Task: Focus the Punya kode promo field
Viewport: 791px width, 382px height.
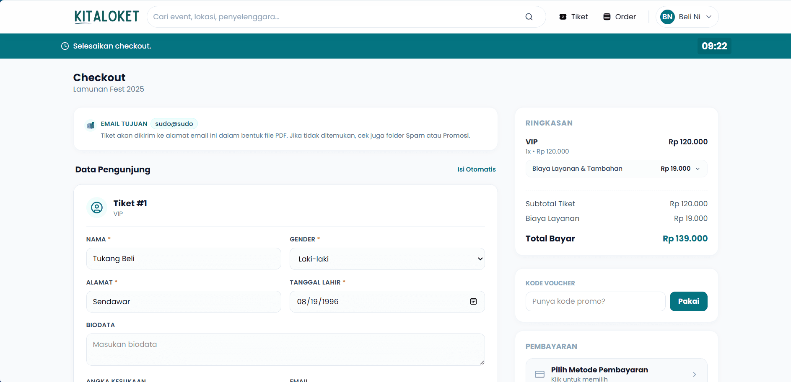Action: [595, 301]
